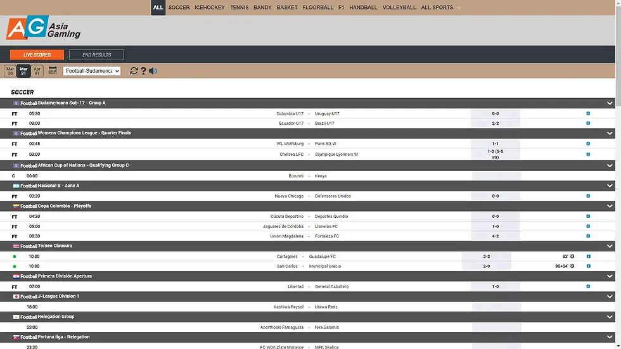Click the Copa Colombia flag icon

point(16,206)
